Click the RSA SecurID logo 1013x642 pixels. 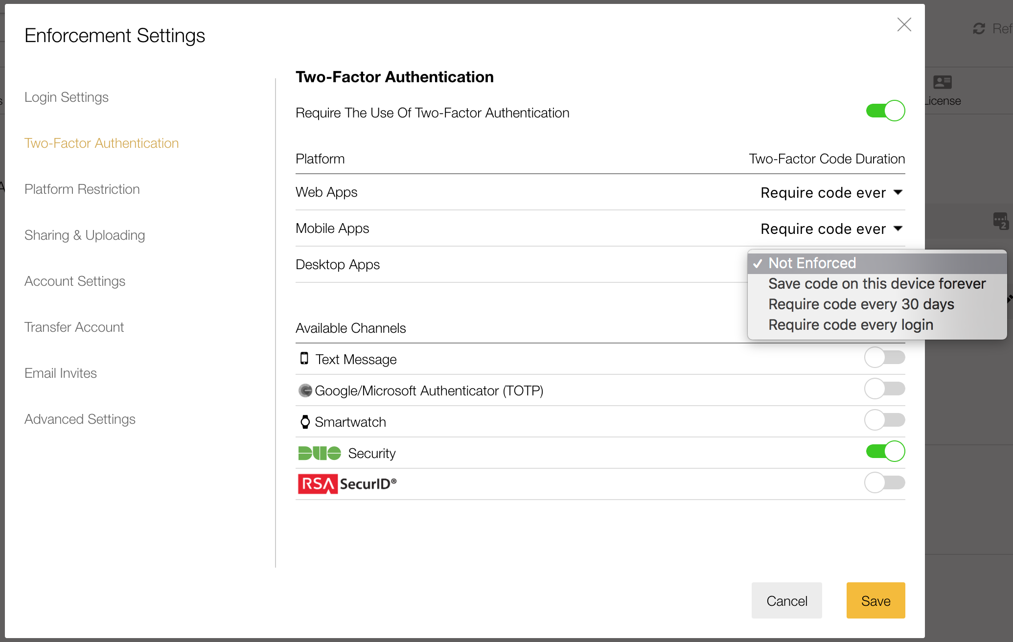pyautogui.click(x=317, y=483)
